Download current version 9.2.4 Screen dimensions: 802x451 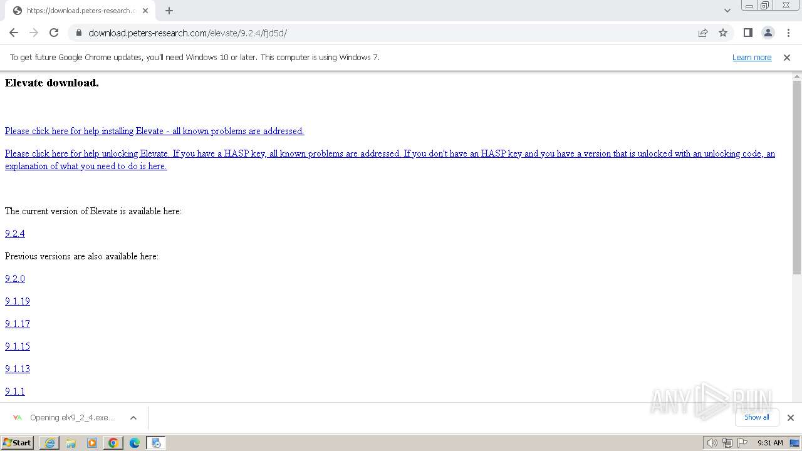15,234
